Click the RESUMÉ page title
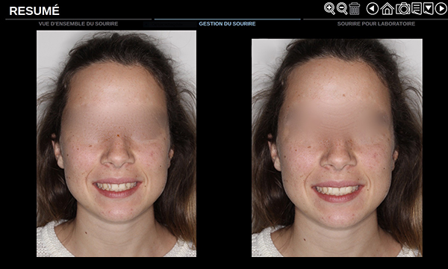448x269 pixels. (34, 11)
